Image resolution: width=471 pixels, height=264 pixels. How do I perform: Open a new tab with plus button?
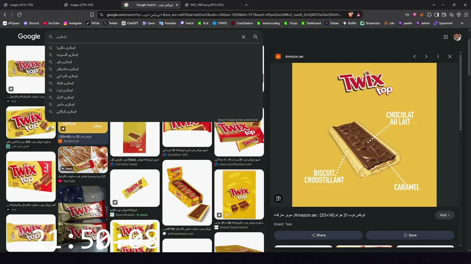click(246, 5)
